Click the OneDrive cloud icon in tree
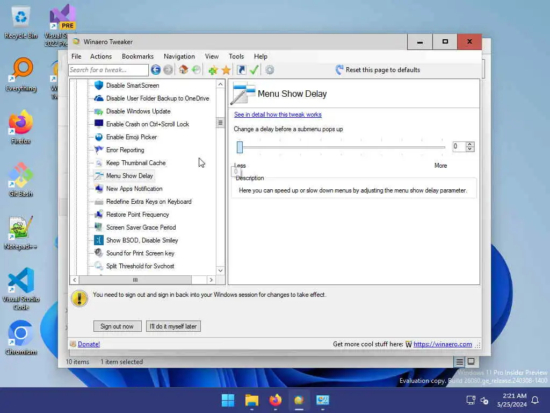This screenshot has height=413, width=550. [99, 98]
